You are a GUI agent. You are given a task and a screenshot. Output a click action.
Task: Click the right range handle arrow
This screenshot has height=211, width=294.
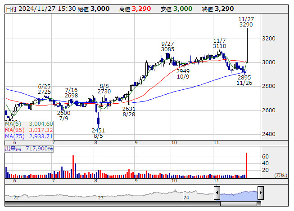click(261, 193)
